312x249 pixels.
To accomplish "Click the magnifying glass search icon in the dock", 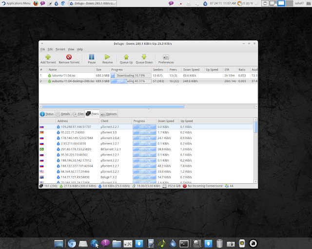I will click(197, 244).
